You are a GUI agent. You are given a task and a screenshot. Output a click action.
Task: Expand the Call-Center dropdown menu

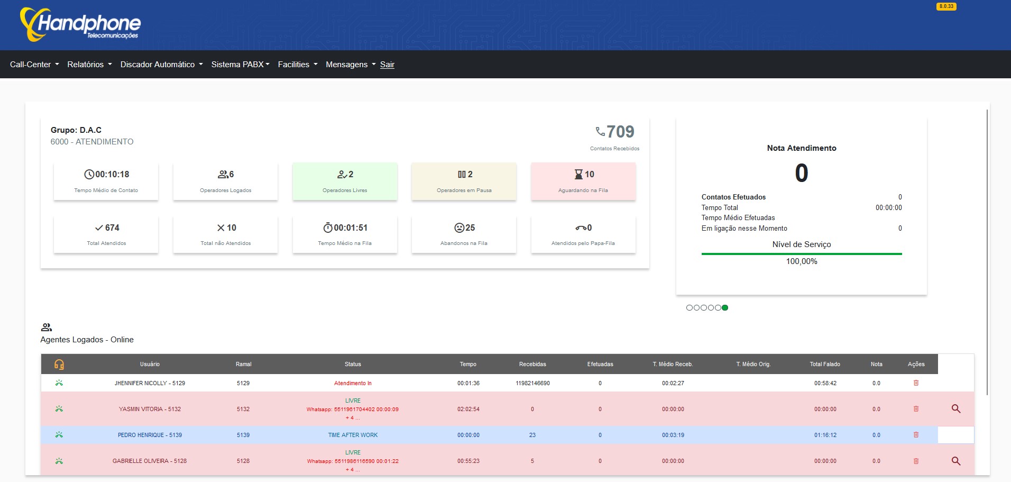(34, 65)
